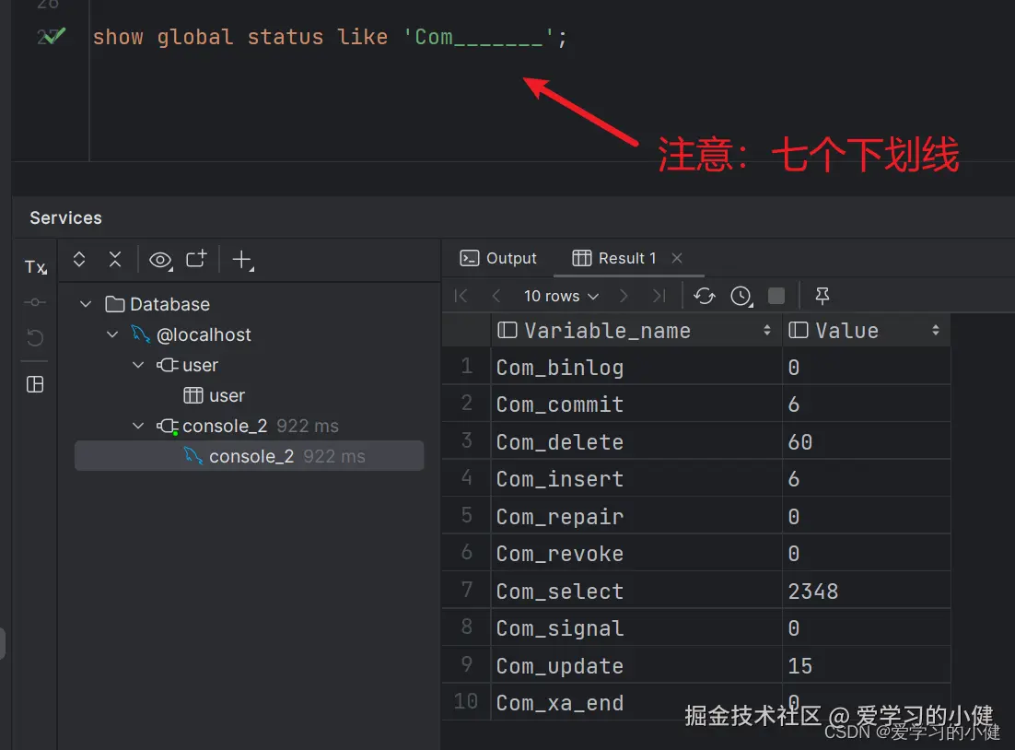Select the Com_xa_end cell

pos(636,702)
